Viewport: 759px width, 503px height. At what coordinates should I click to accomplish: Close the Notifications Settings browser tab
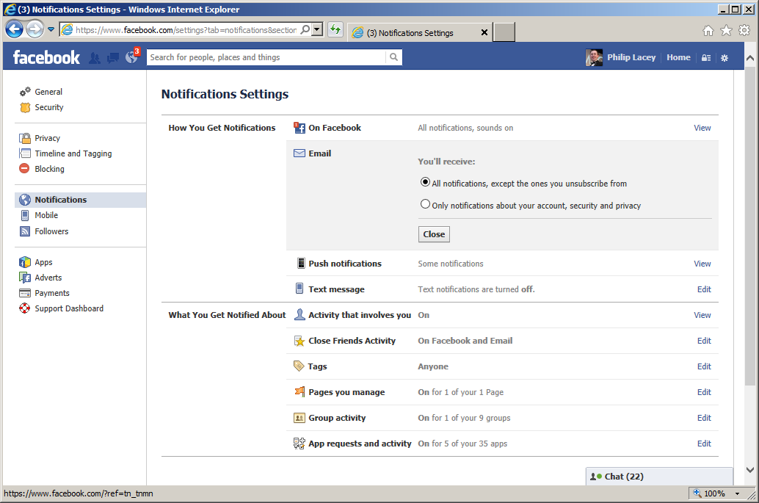point(484,32)
